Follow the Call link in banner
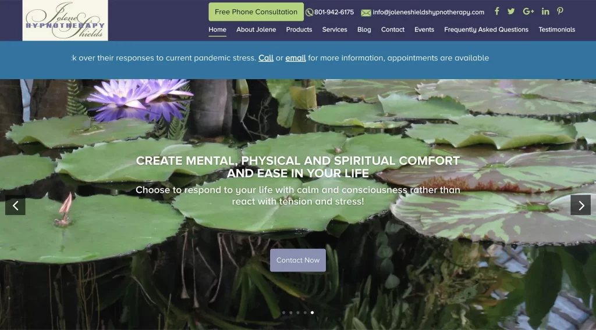This screenshot has height=330, width=596. 265,58
